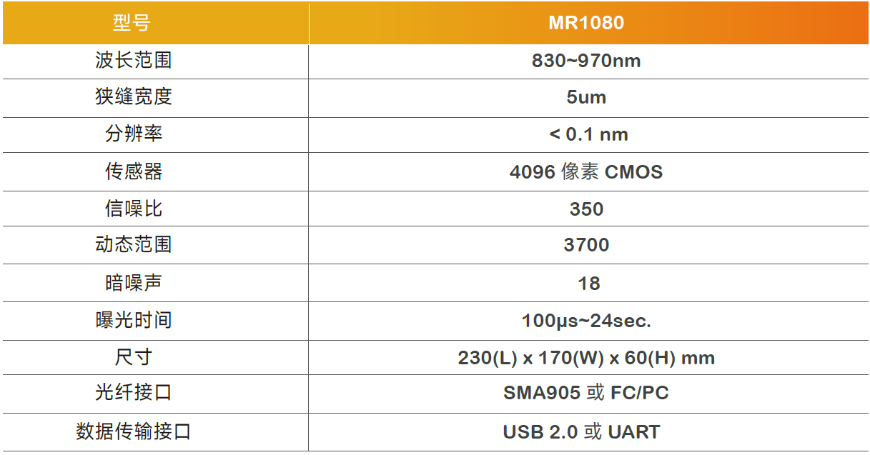870x455 pixels.
Task: Click the 4096 像素 CMOS value
Action: [x=586, y=172]
